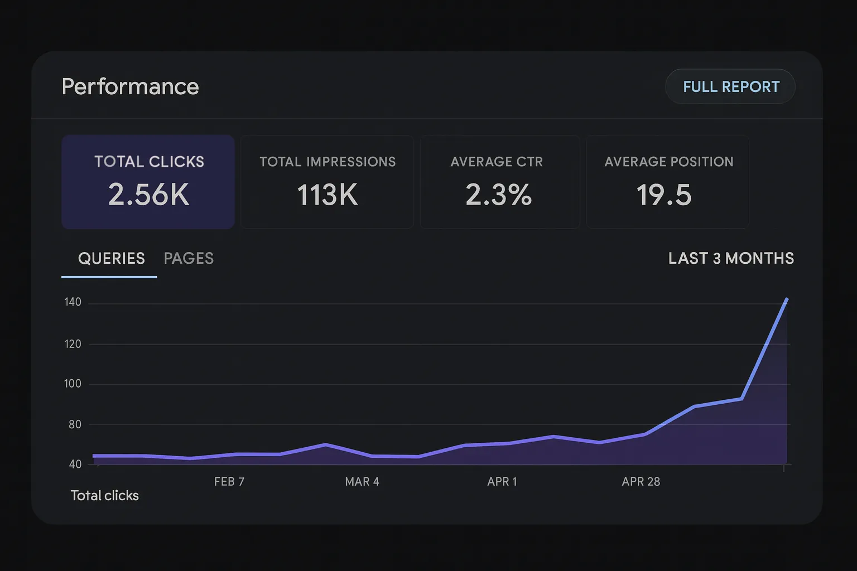Screen dimensions: 857x571
Task: Click the 80 y-axis value label
Action: coord(75,424)
